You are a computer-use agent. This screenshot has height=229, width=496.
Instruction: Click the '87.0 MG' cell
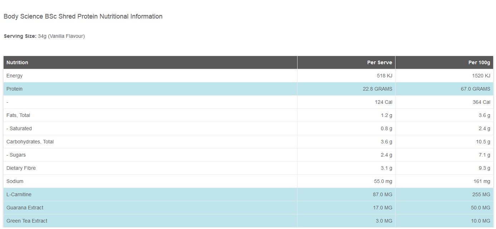(x=346, y=194)
